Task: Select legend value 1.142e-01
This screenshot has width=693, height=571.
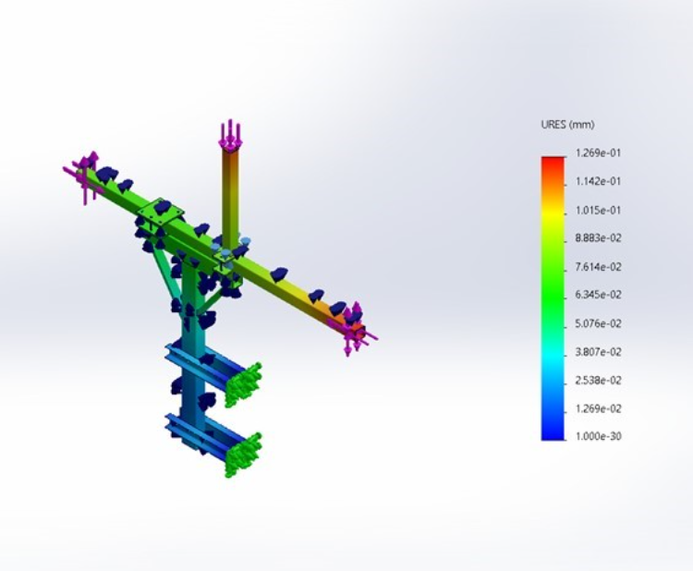Action: tap(598, 182)
